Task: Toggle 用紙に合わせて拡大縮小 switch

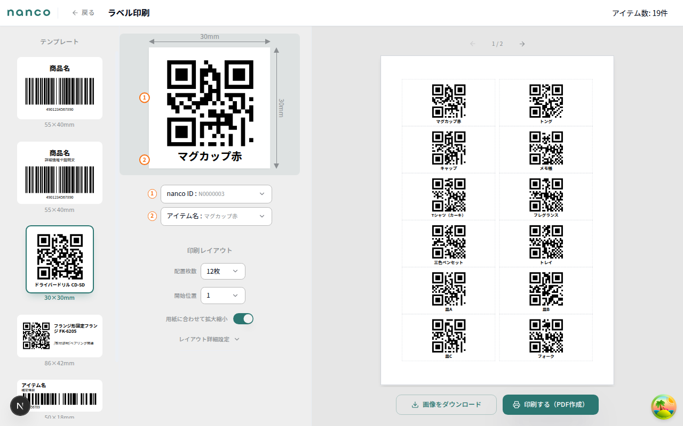Action: (x=243, y=319)
